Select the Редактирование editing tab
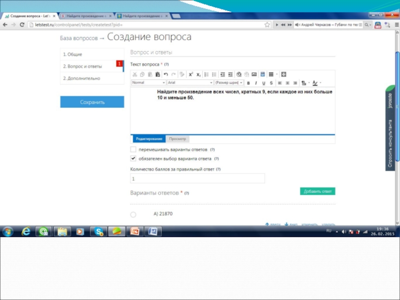The width and height of the screenshot is (400, 300). pos(149,139)
